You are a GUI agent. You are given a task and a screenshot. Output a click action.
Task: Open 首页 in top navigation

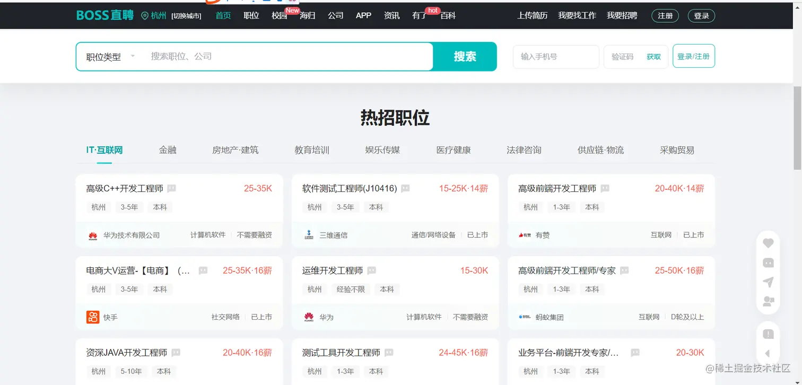(223, 15)
